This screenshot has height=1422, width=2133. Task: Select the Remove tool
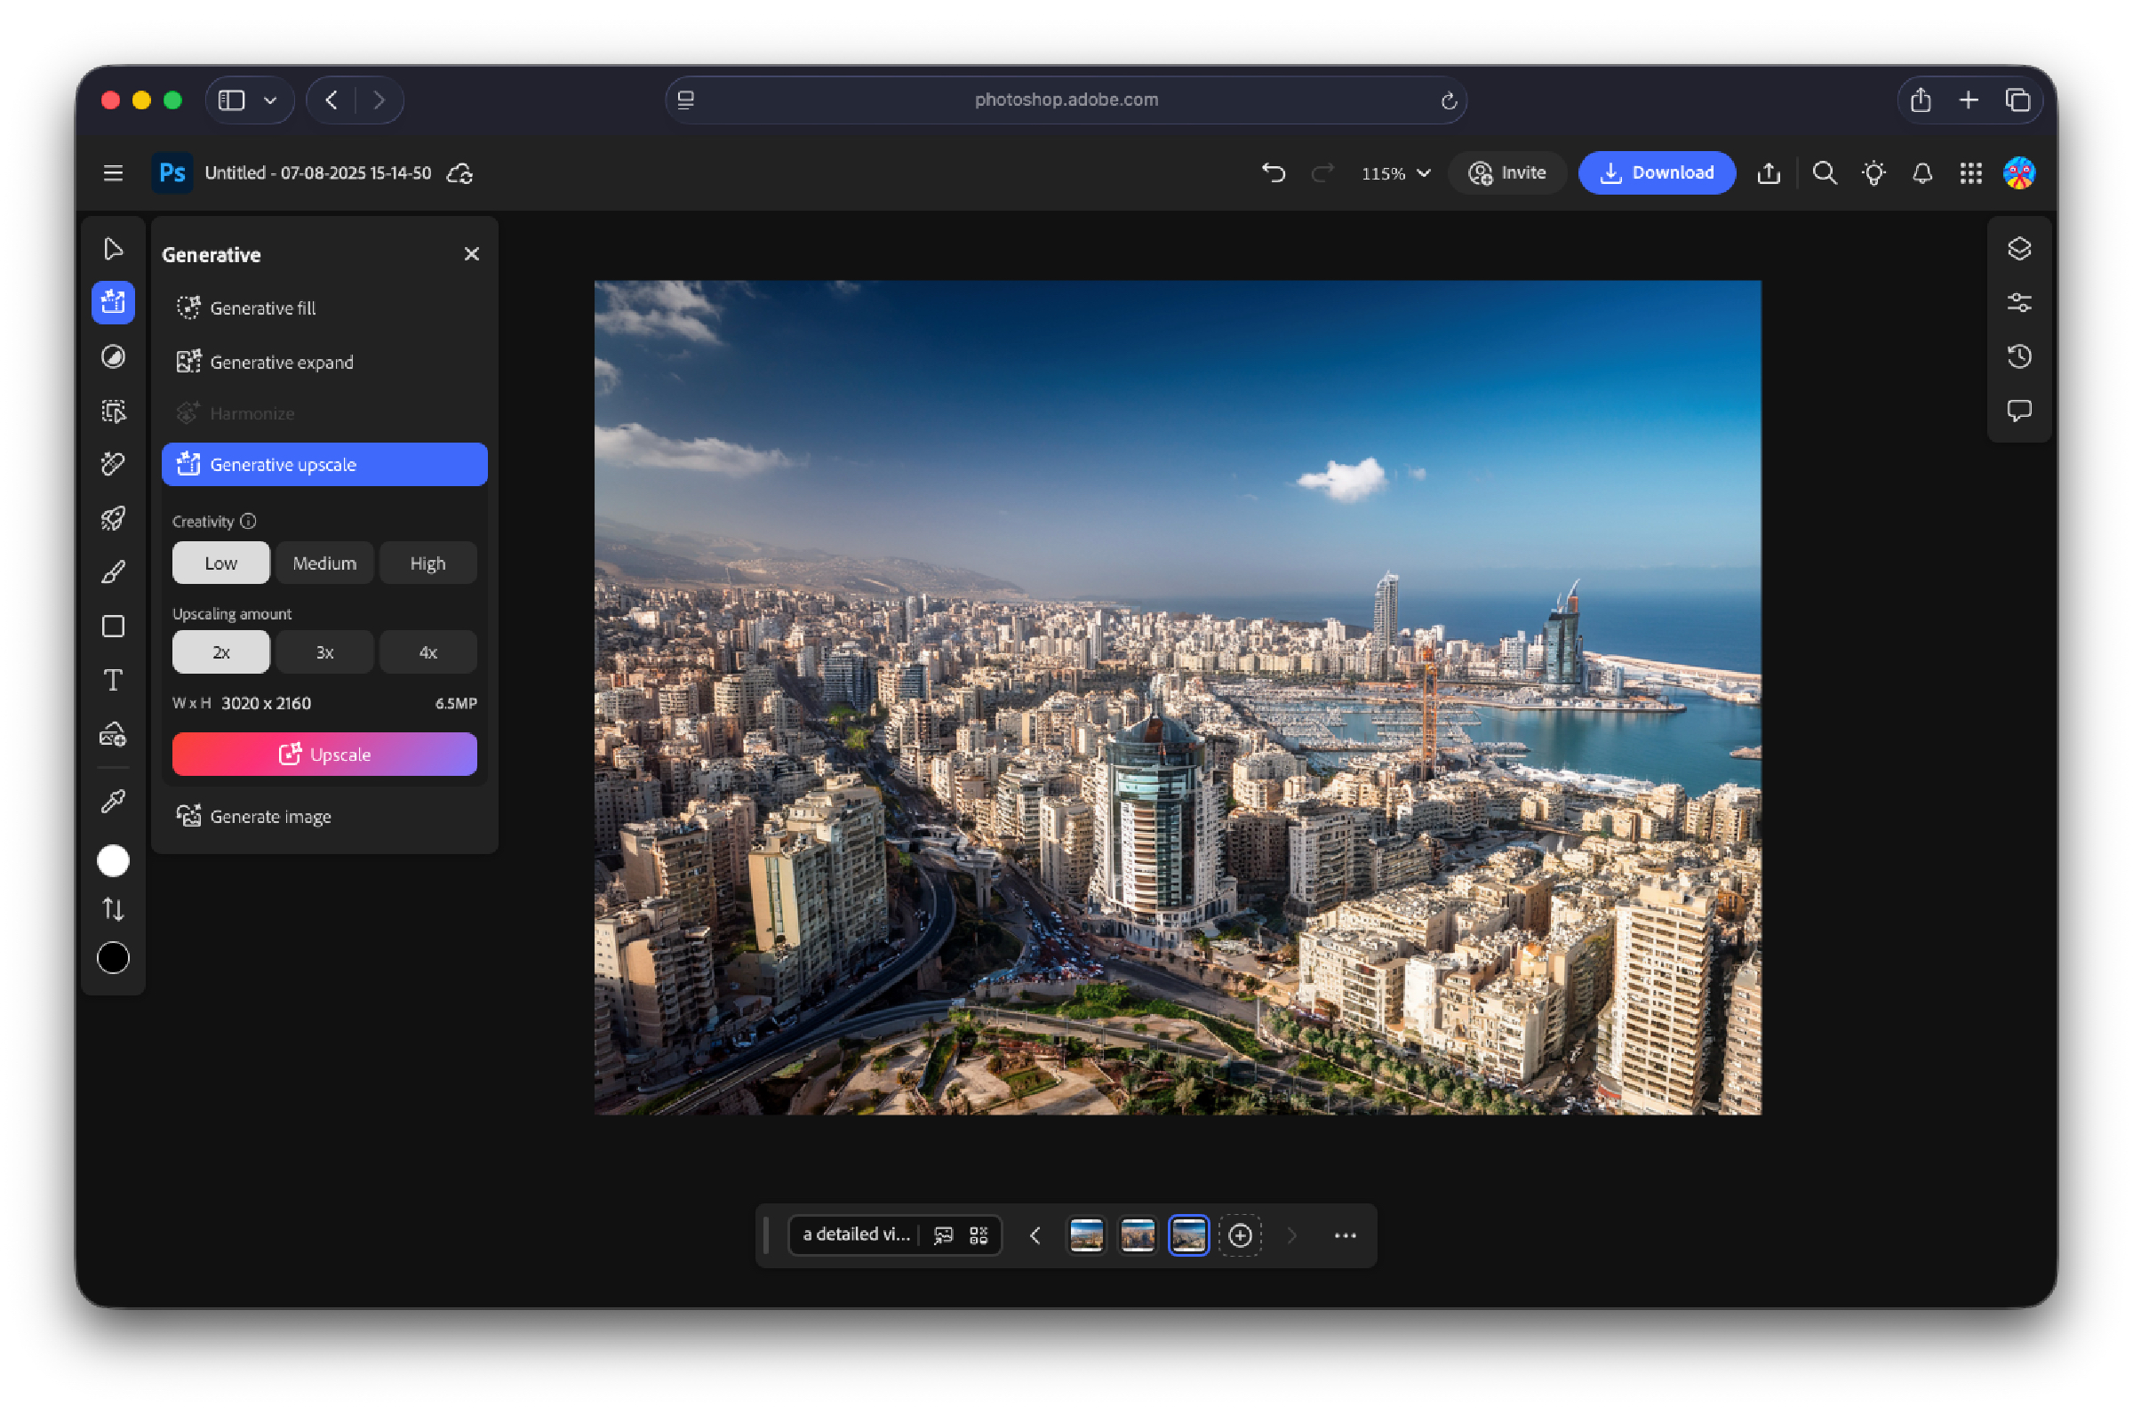(x=114, y=463)
